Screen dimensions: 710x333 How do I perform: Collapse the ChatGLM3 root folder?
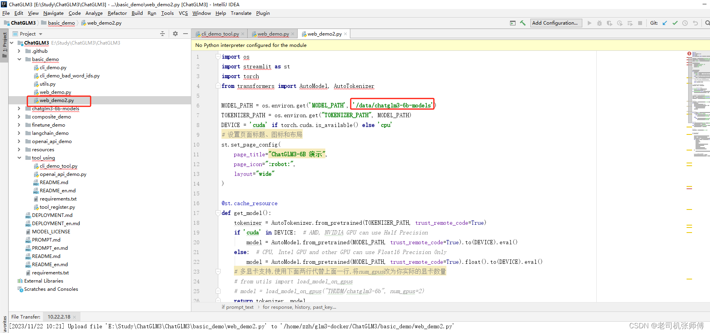[x=12, y=43]
